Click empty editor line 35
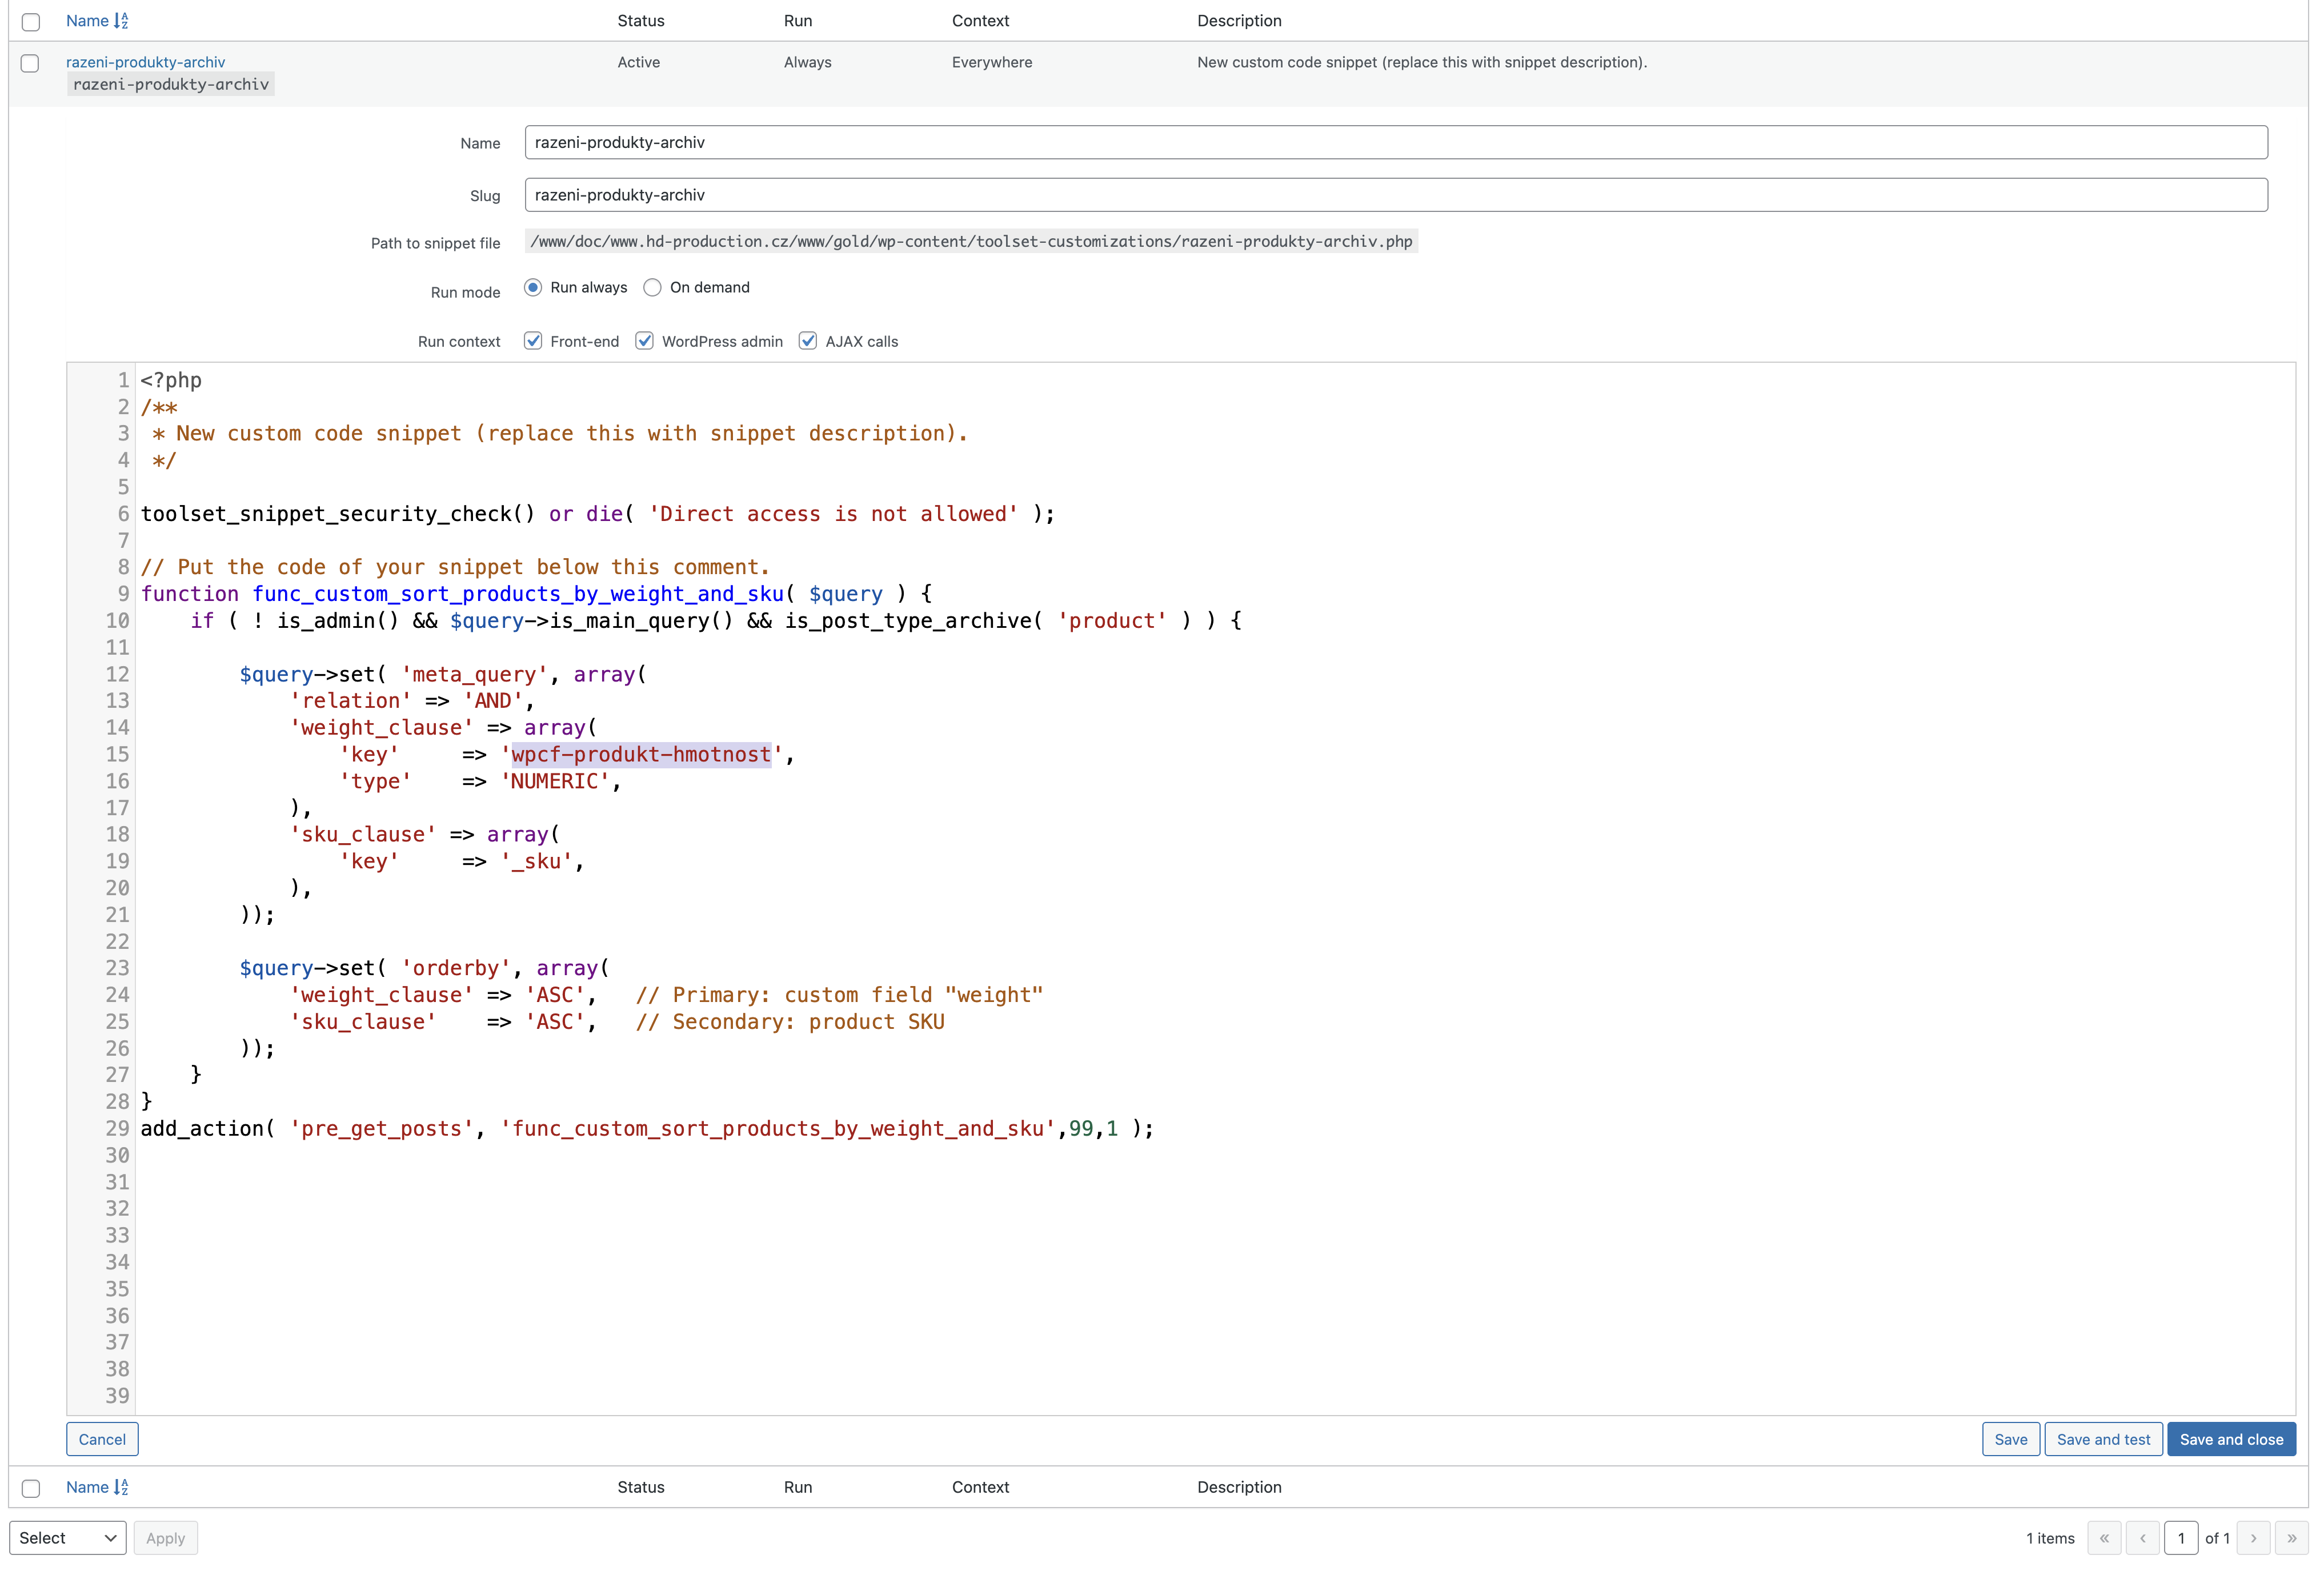The height and width of the screenshot is (1571, 2324). [1215, 1288]
